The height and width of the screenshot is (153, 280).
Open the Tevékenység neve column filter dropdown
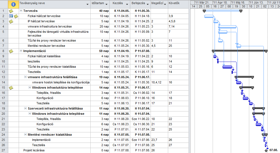point(87,4)
